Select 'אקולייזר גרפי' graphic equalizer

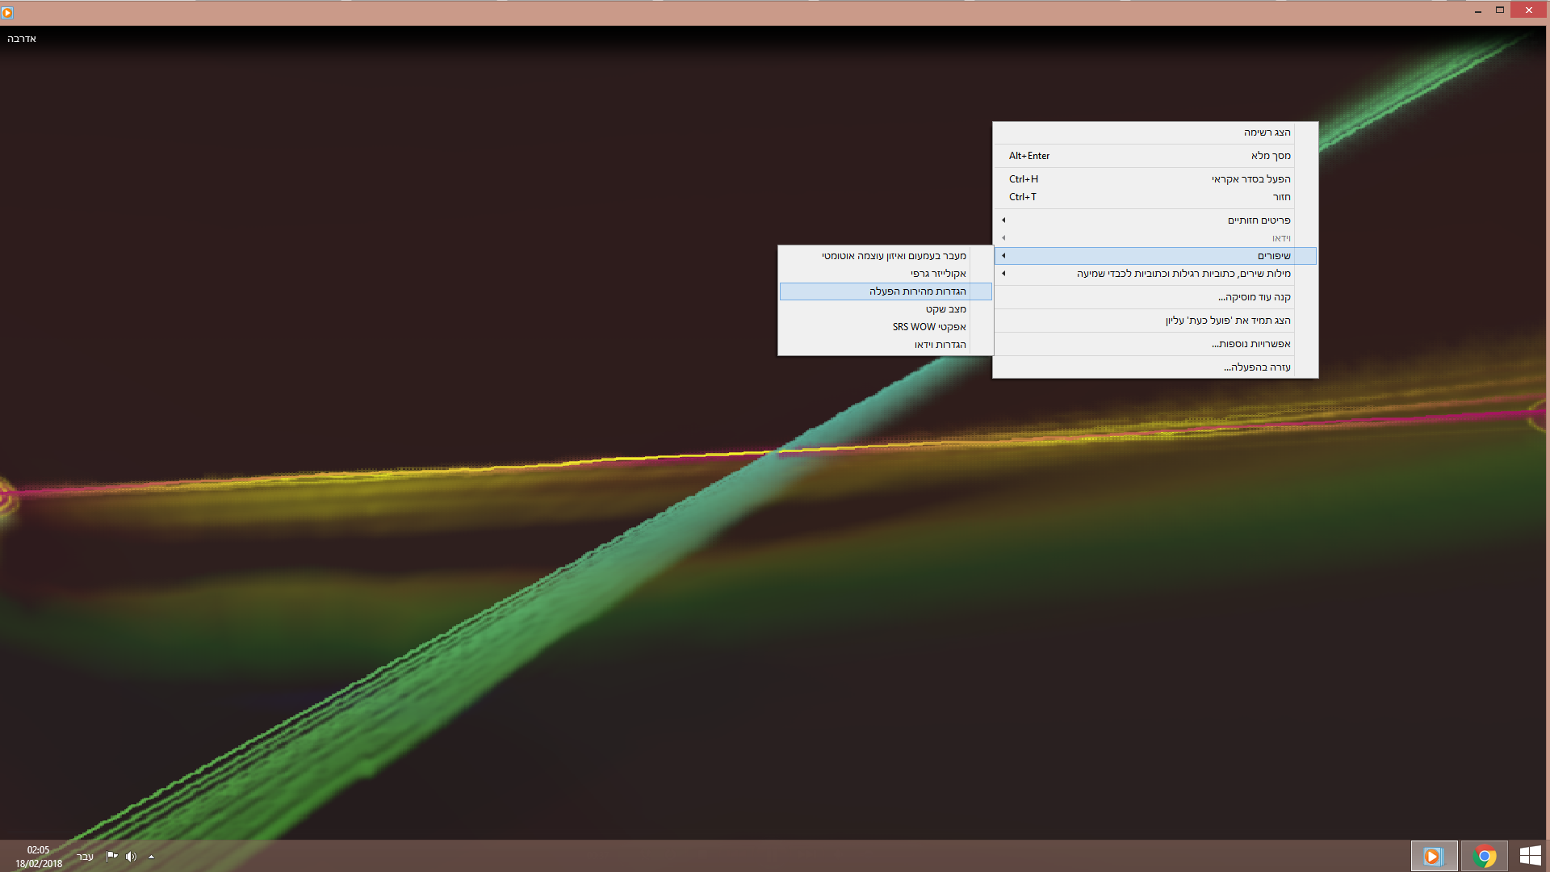pyautogui.click(x=937, y=274)
